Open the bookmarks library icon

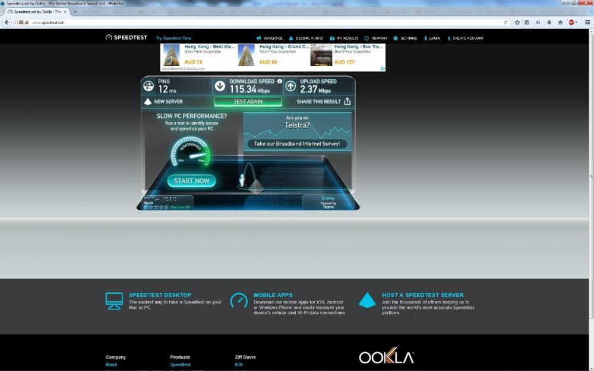(527, 23)
